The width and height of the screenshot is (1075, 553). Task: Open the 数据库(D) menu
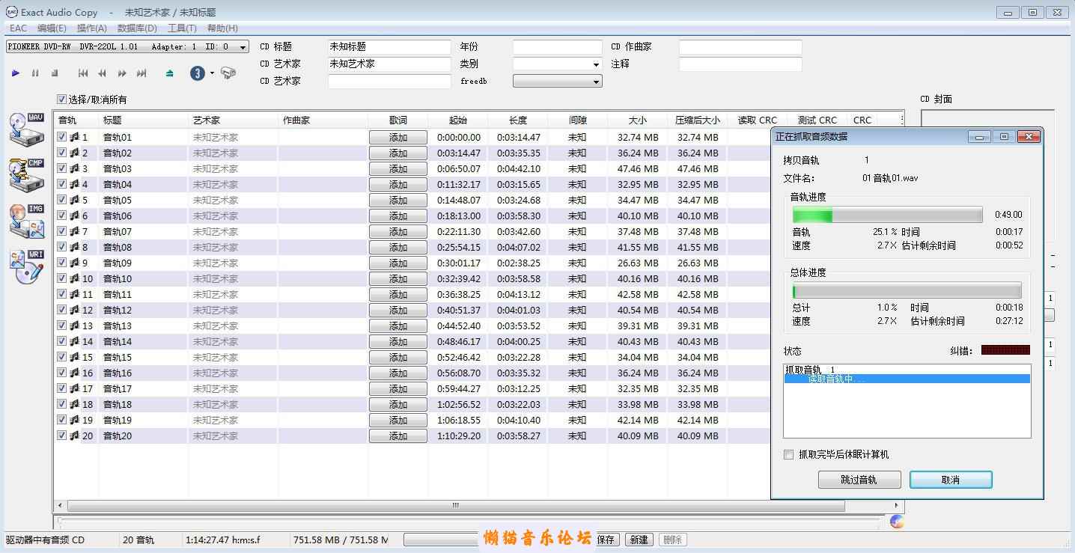tap(137, 28)
